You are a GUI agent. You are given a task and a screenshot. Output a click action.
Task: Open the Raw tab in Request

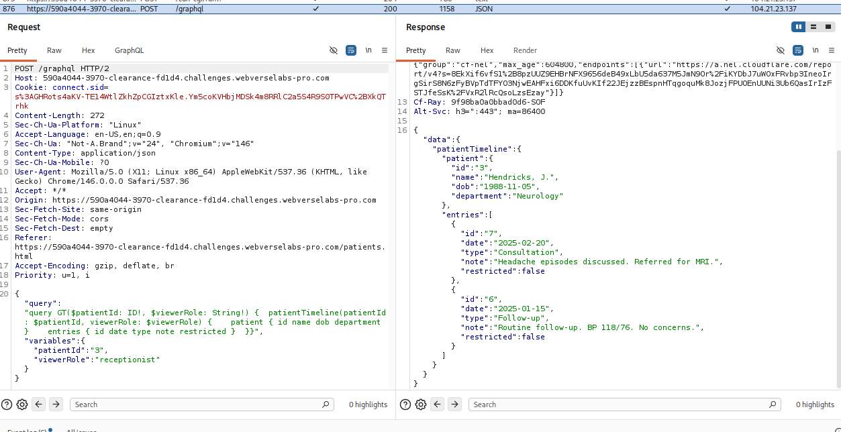point(54,50)
